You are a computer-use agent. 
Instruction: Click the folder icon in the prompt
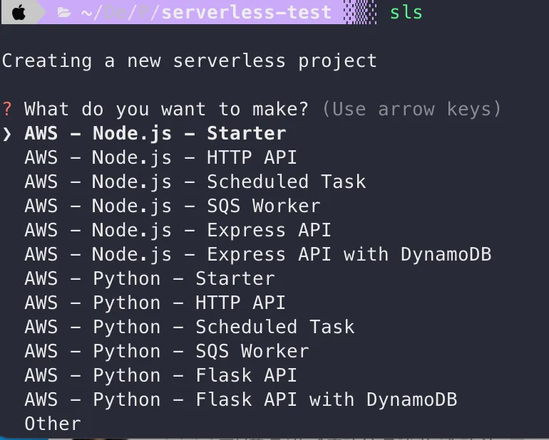coord(64,13)
